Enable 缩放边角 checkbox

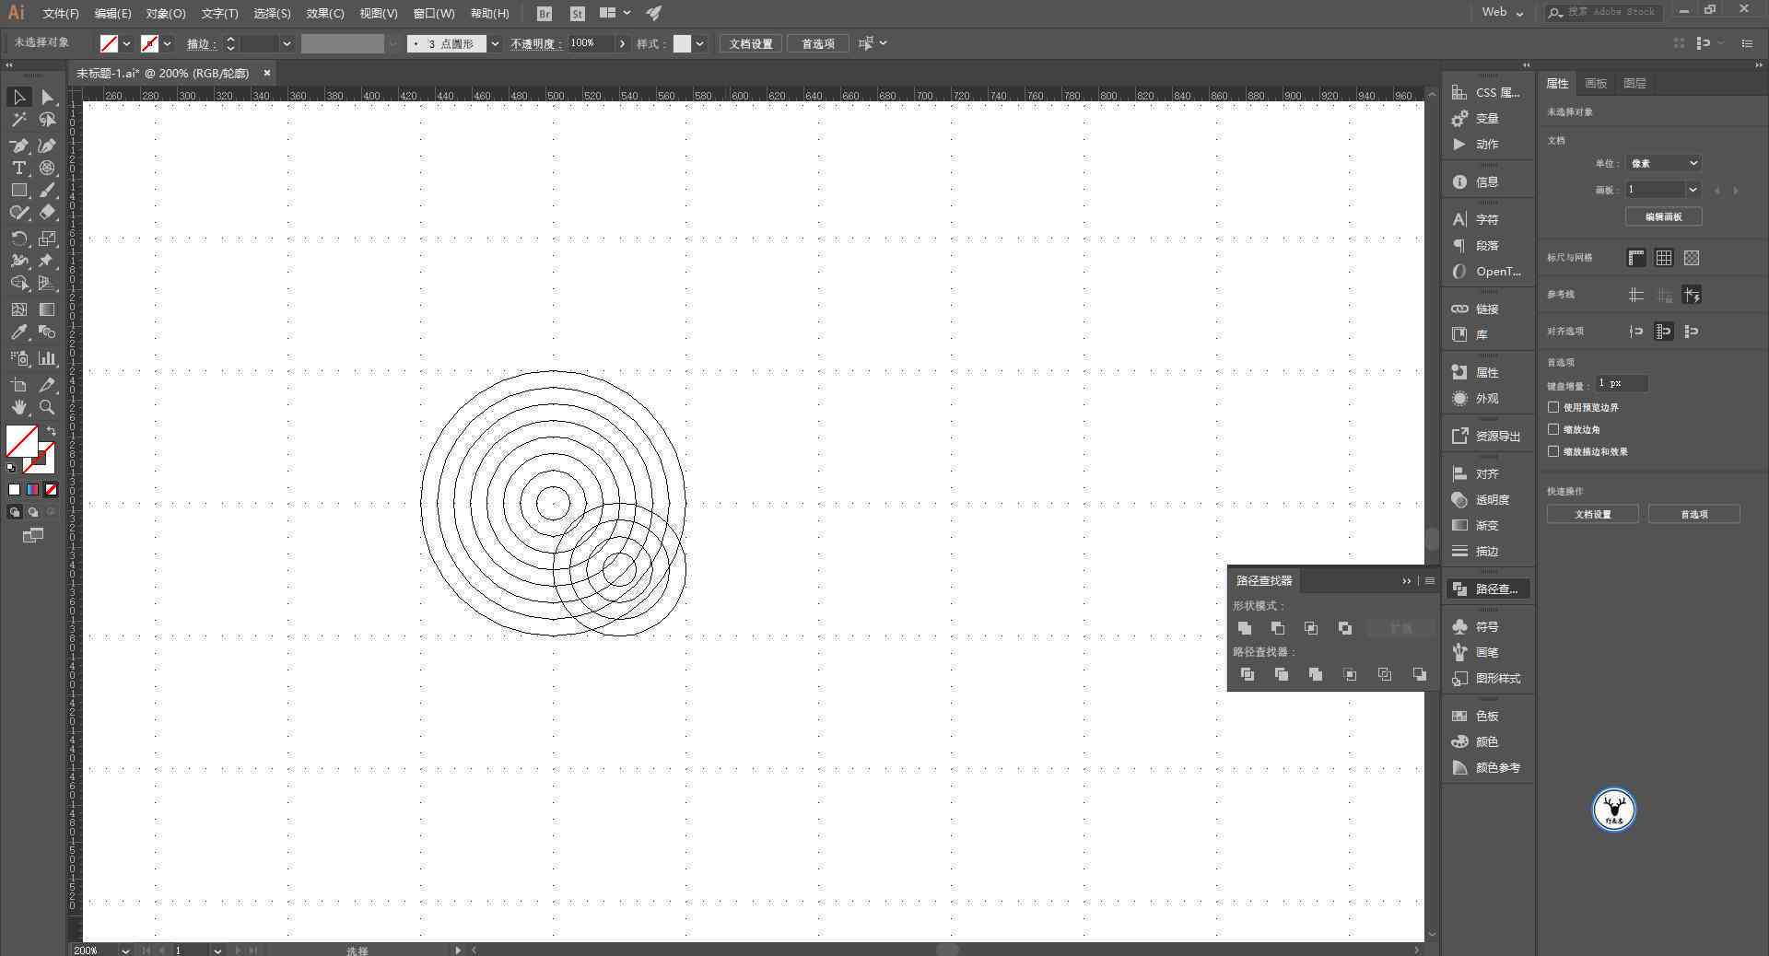click(x=1553, y=429)
